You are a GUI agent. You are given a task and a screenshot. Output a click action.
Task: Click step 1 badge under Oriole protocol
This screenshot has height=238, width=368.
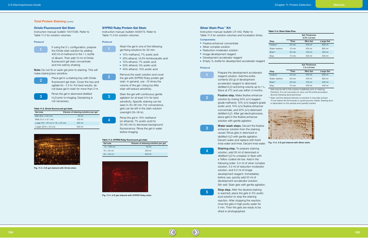click(41, 49)
